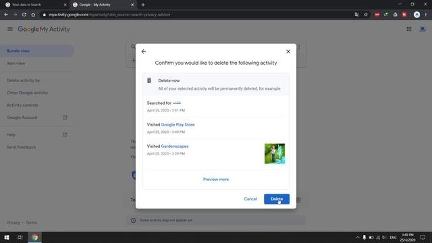Click the address bar URL
This screenshot has height=243, width=432.
[109, 15]
